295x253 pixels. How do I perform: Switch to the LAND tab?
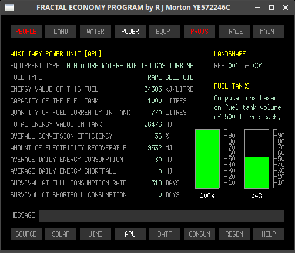tap(61, 31)
